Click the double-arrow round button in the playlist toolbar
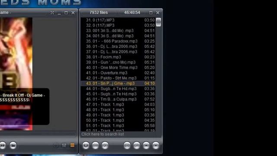Image resolution: width=277 pixels, height=156 pixels. 105,146
